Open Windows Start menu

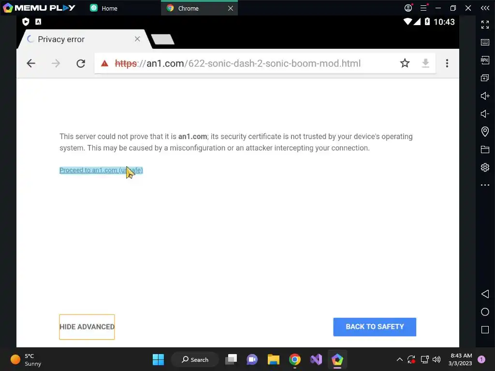click(x=158, y=359)
